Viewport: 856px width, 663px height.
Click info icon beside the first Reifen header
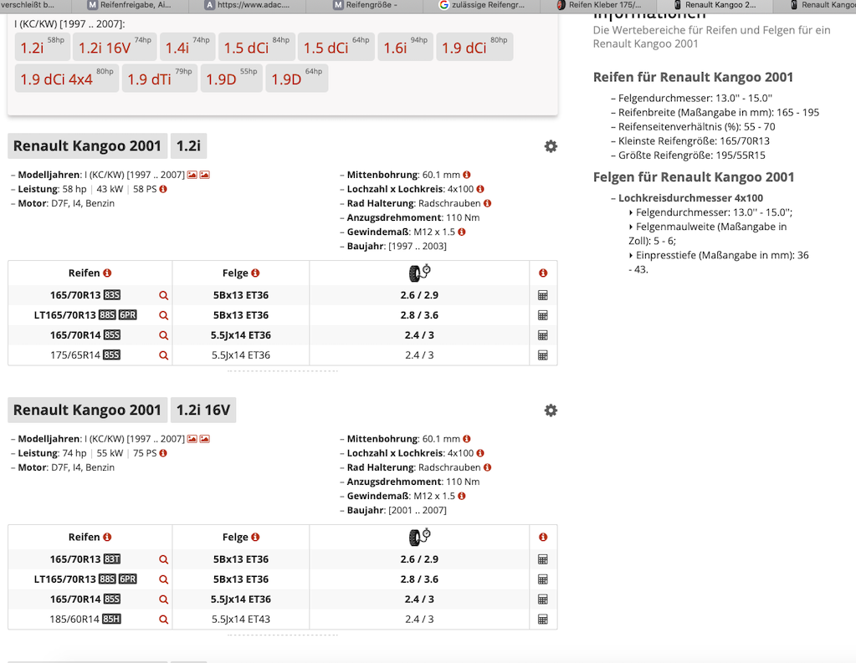pyautogui.click(x=107, y=273)
